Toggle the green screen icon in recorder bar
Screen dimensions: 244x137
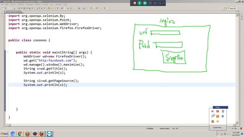click(145, 3)
